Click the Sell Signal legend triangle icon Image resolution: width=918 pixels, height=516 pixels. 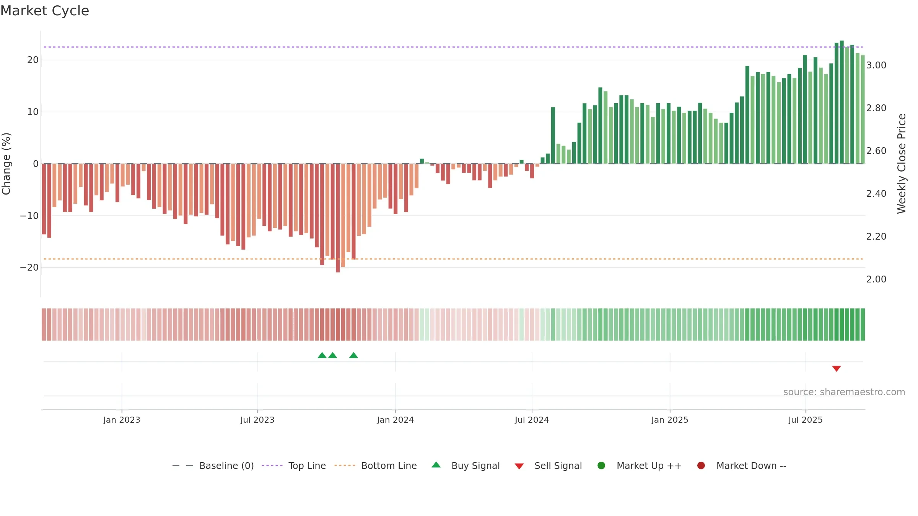click(519, 466)
